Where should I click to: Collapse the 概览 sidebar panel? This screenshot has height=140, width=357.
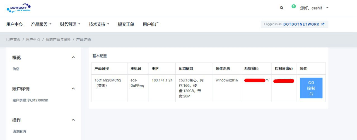click(x=73, y=57)
